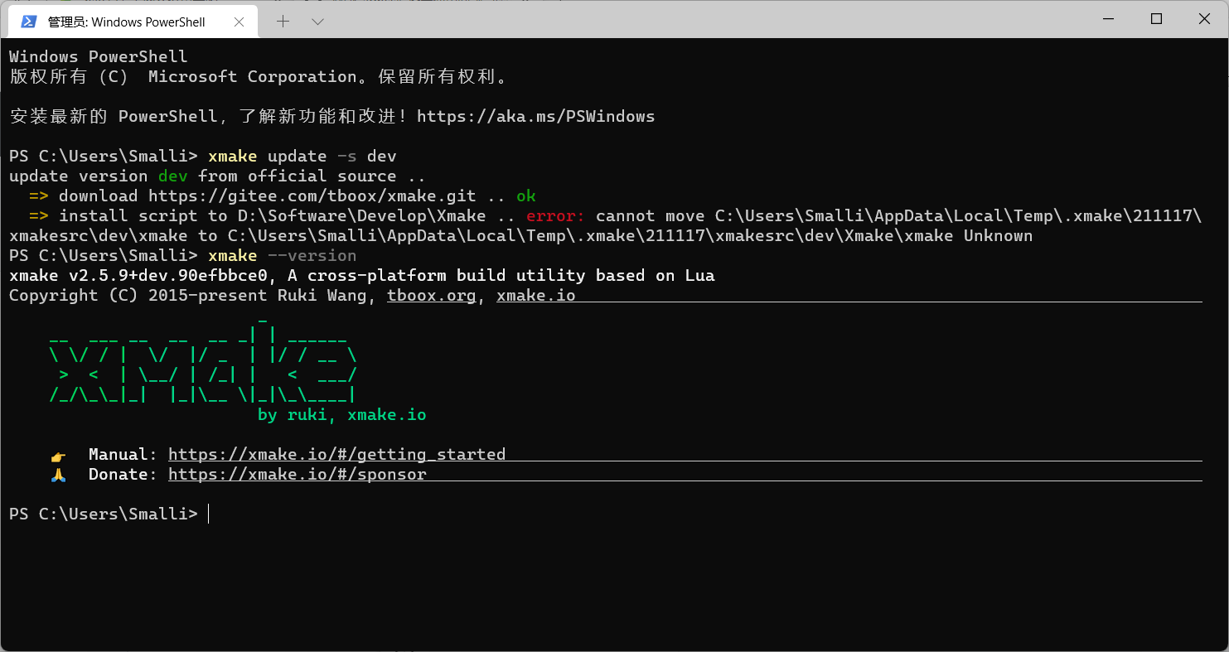
Task: Click the xmake update -s dev command
Action: pyautogui.click(x=302, y=157)
